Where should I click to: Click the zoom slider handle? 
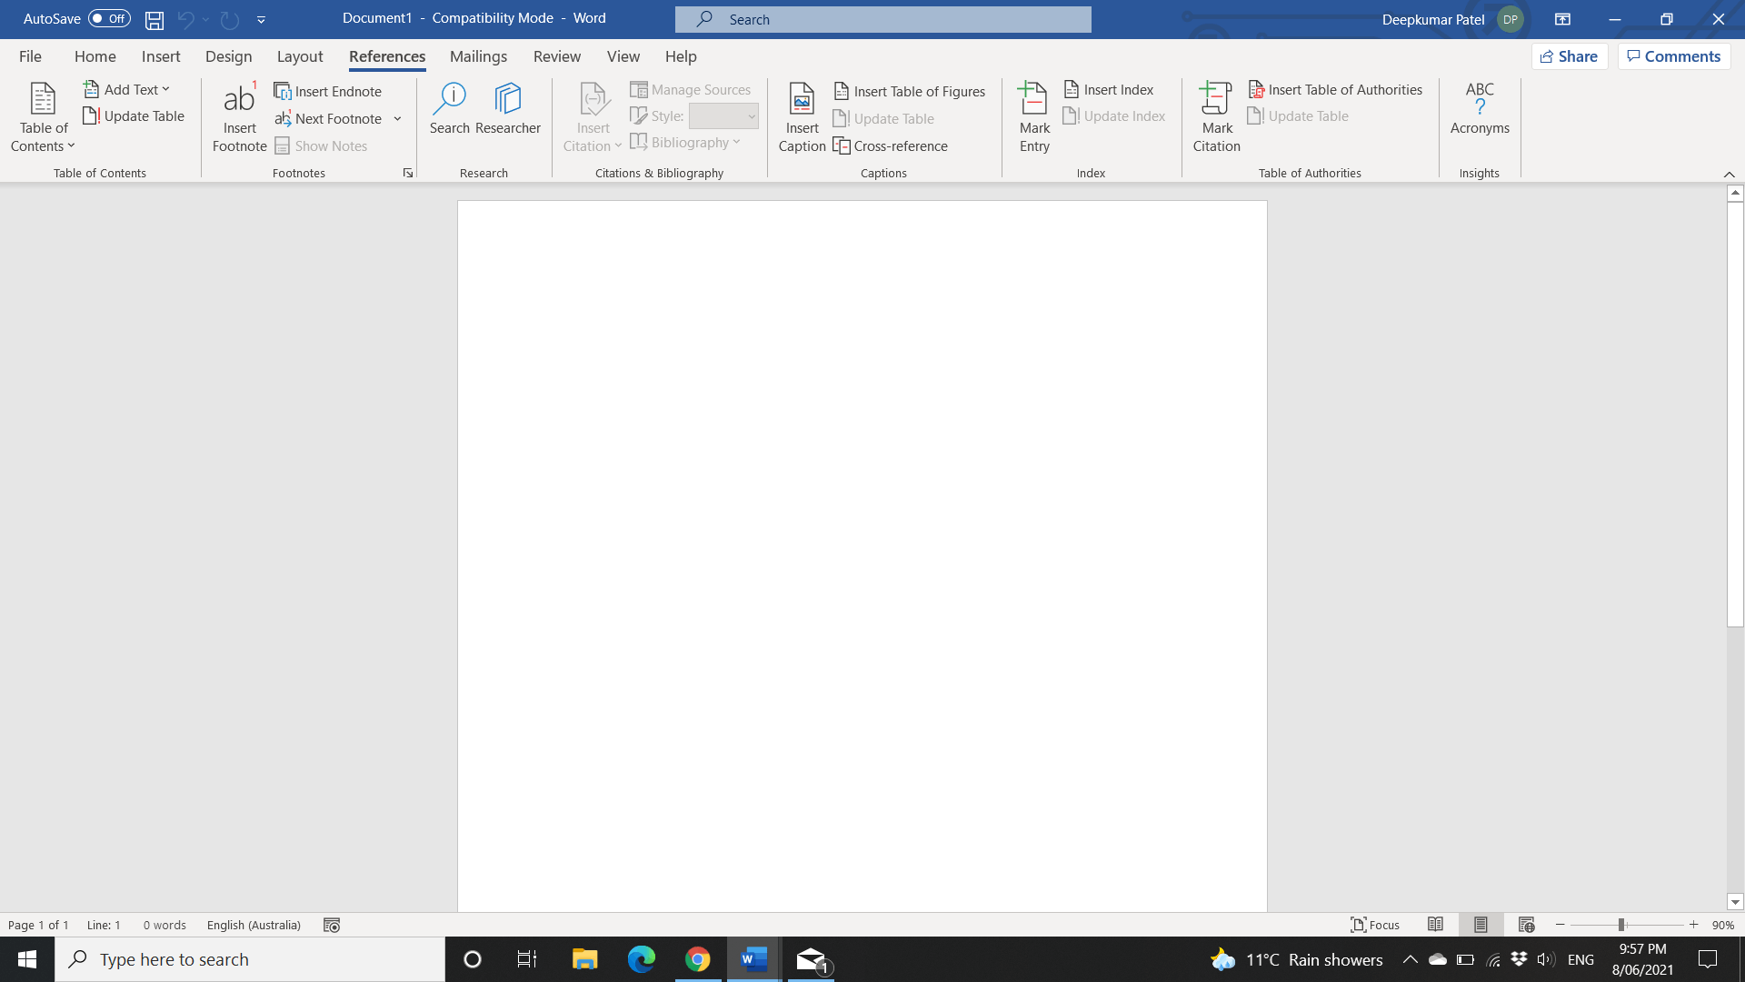tap(1620, 925)
